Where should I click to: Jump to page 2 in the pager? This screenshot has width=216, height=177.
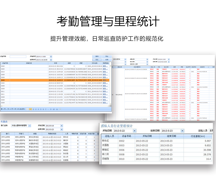click(x=34, y=109)
